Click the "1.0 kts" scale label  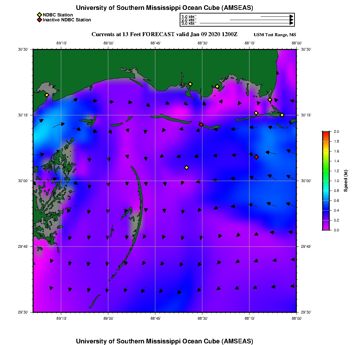tap(188, 17)
